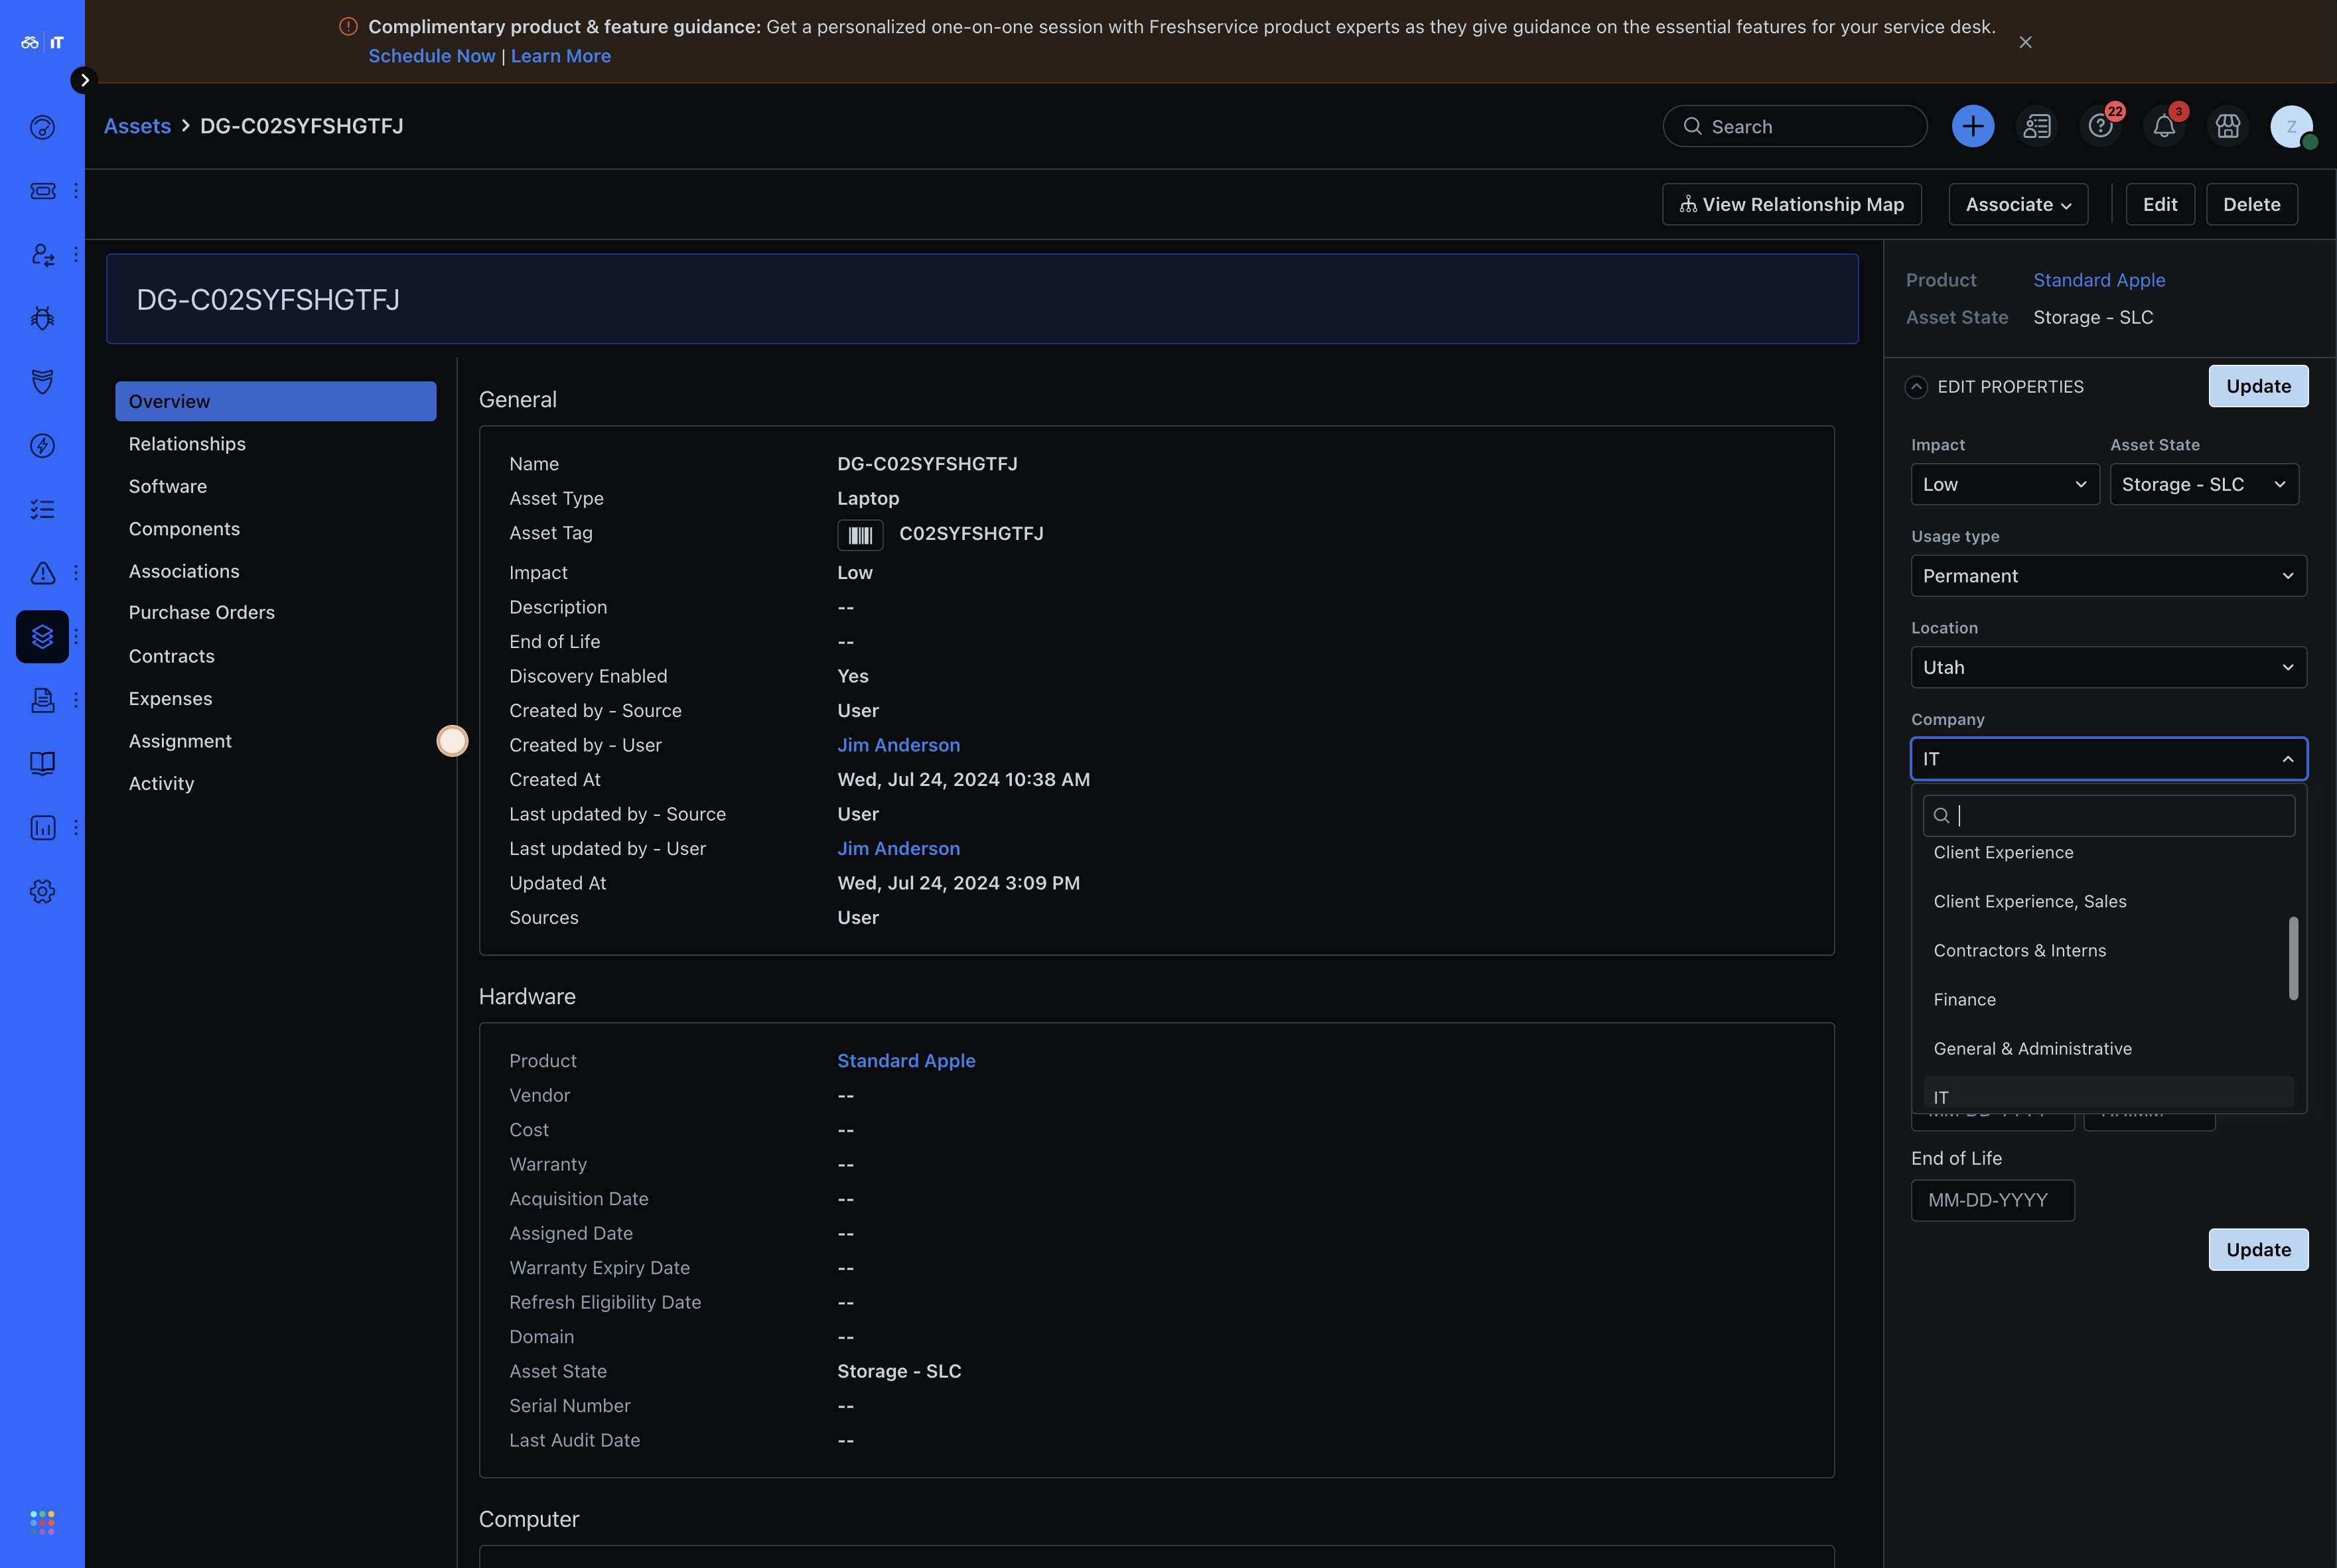This screenshot has height=1568, width=2337.
Task: Open the checklist icon in sidebar
Action: tap(42, 509)
